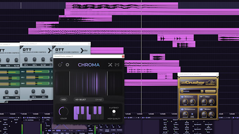Toggle the Compressor section in CamelCrusher

182,109
